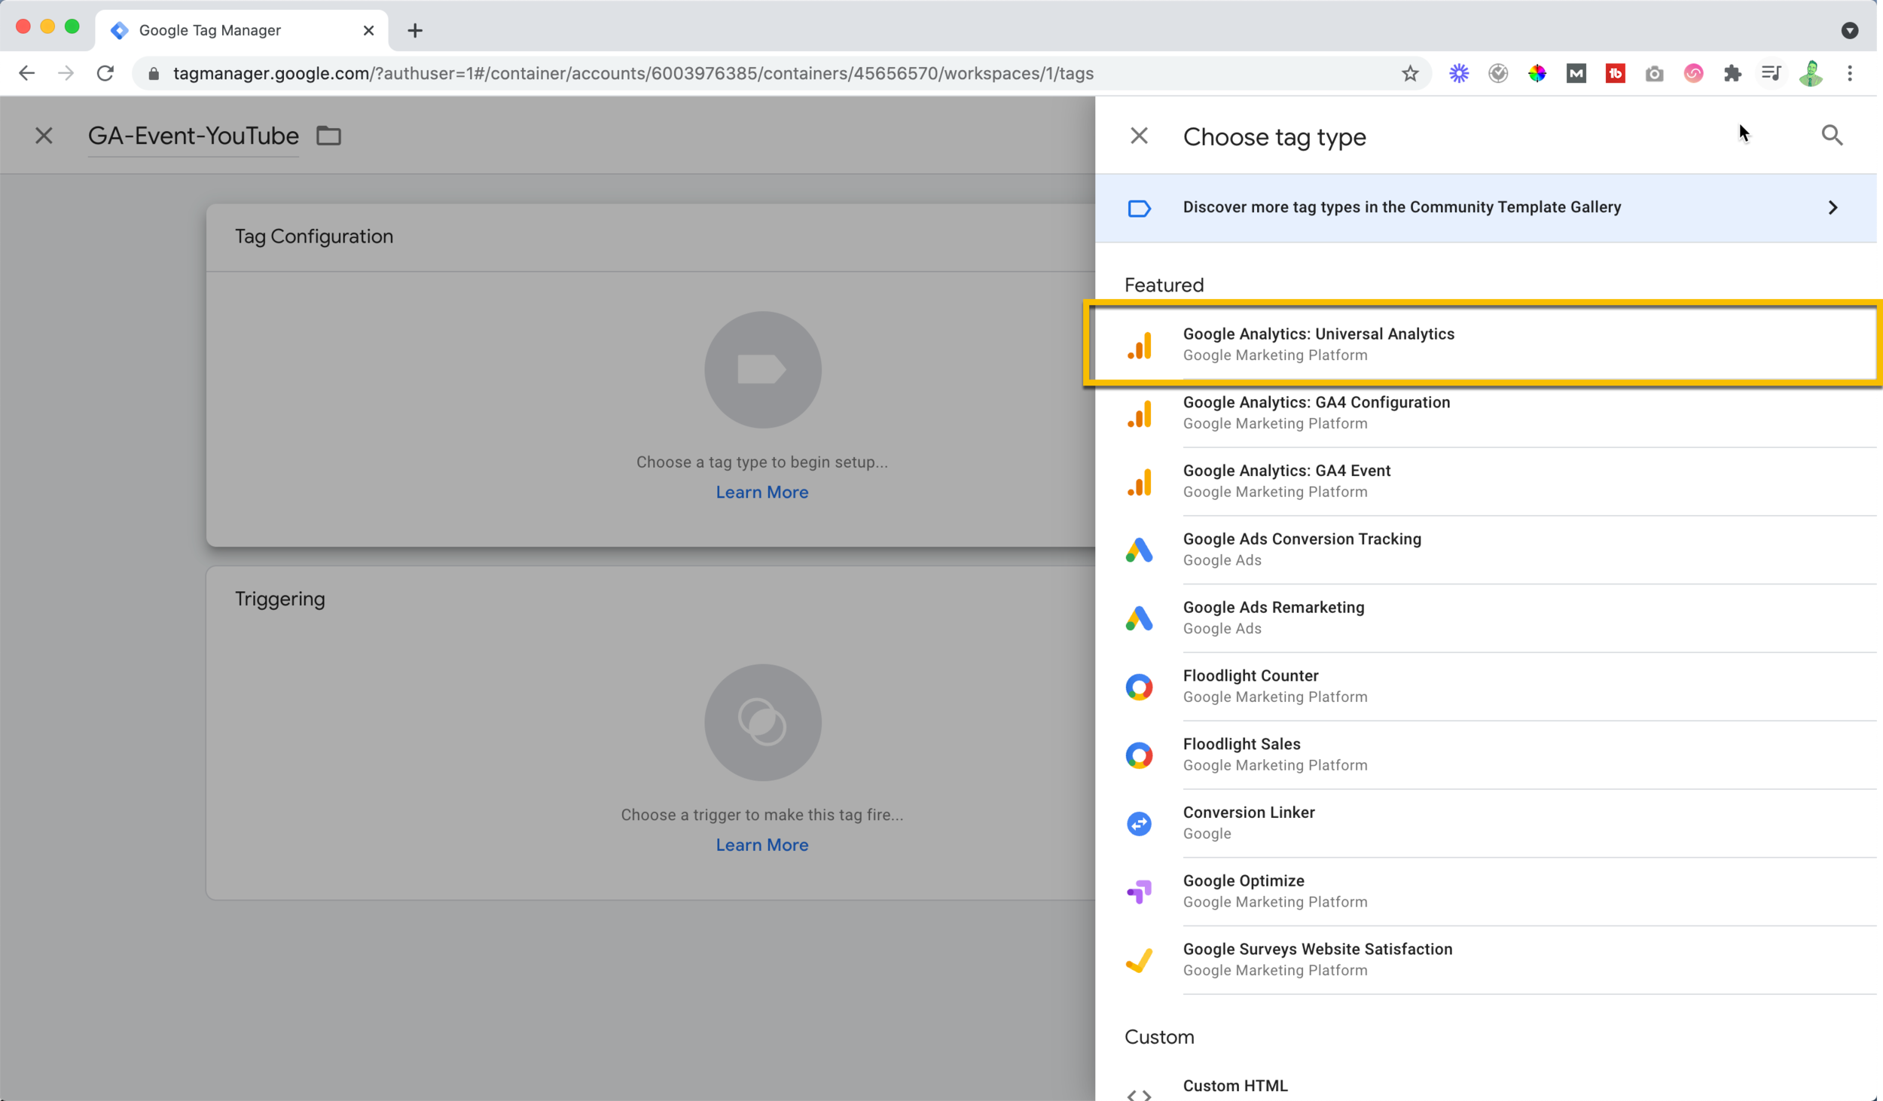Pick Google Analytics: GA4 Event tag

pyautogui.click(x=1485, y=481)
